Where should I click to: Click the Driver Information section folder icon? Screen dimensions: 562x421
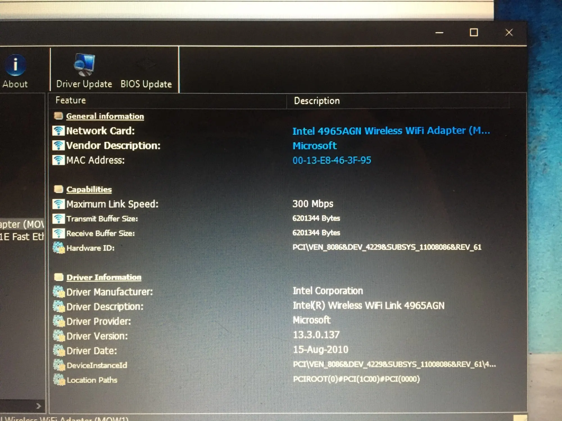pos(58,277)
